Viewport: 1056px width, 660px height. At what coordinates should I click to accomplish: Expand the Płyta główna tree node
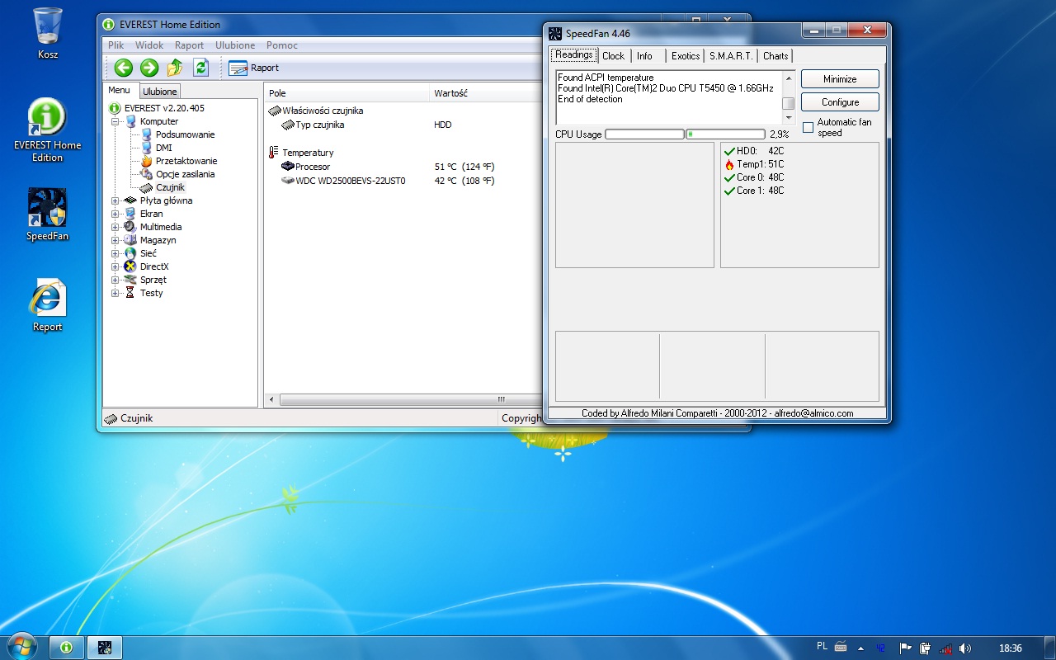[115, 200]
